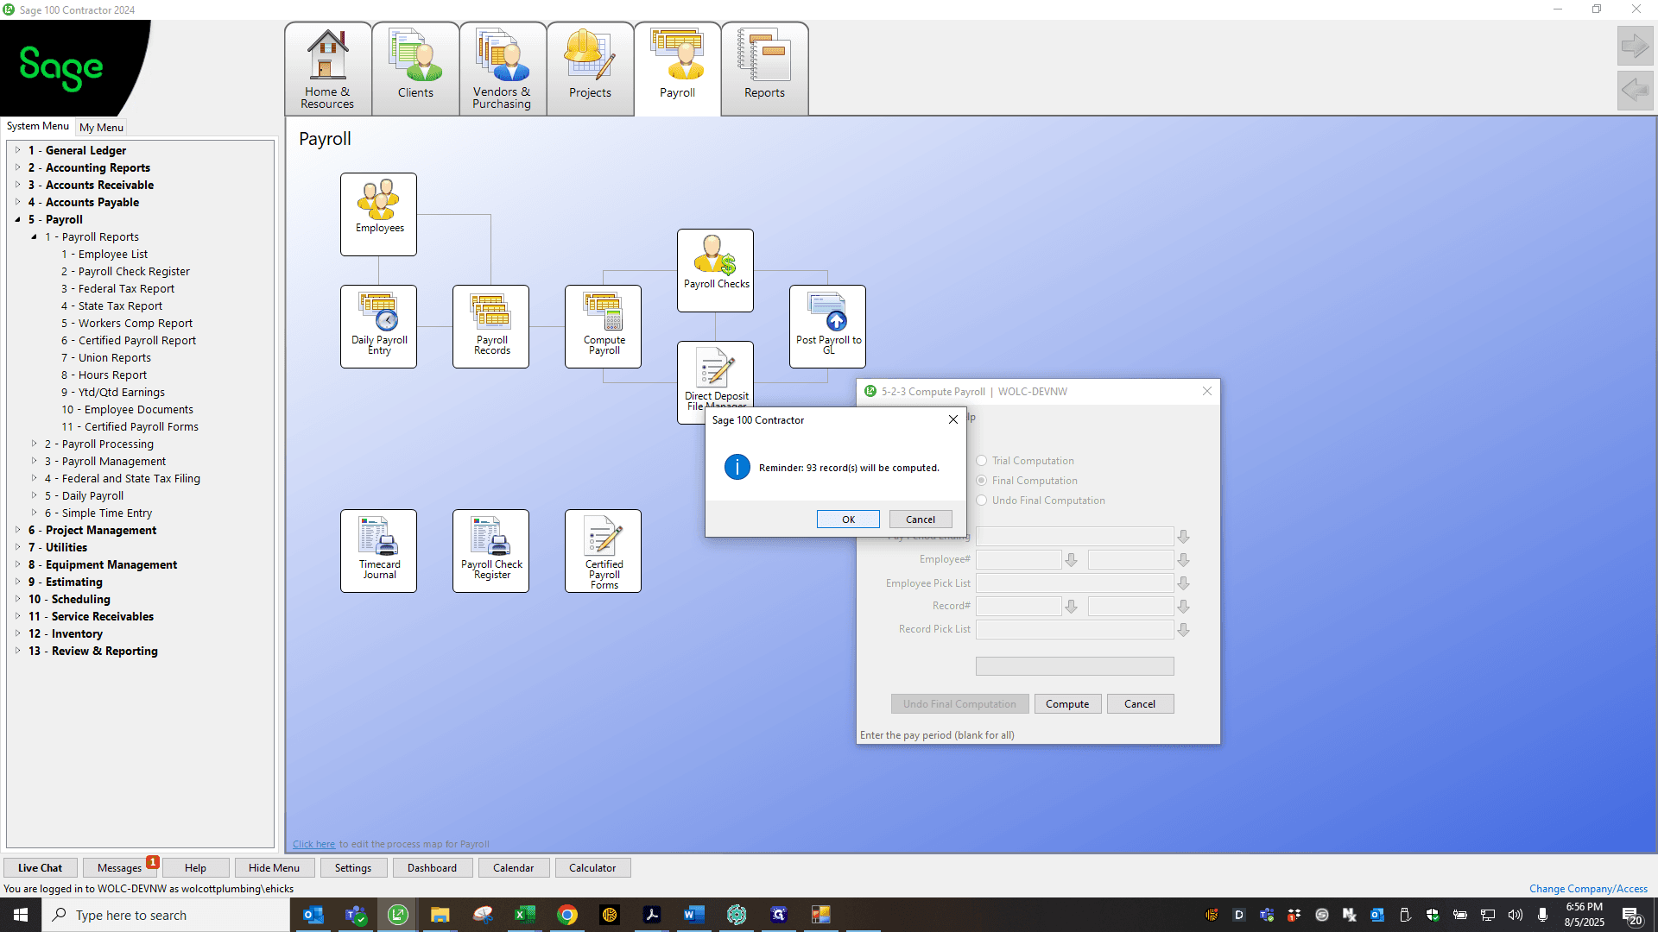Viewport: 1658px width, 932px height.
Task: Expand the Accounts Receivable node
Action: (17, 185)
